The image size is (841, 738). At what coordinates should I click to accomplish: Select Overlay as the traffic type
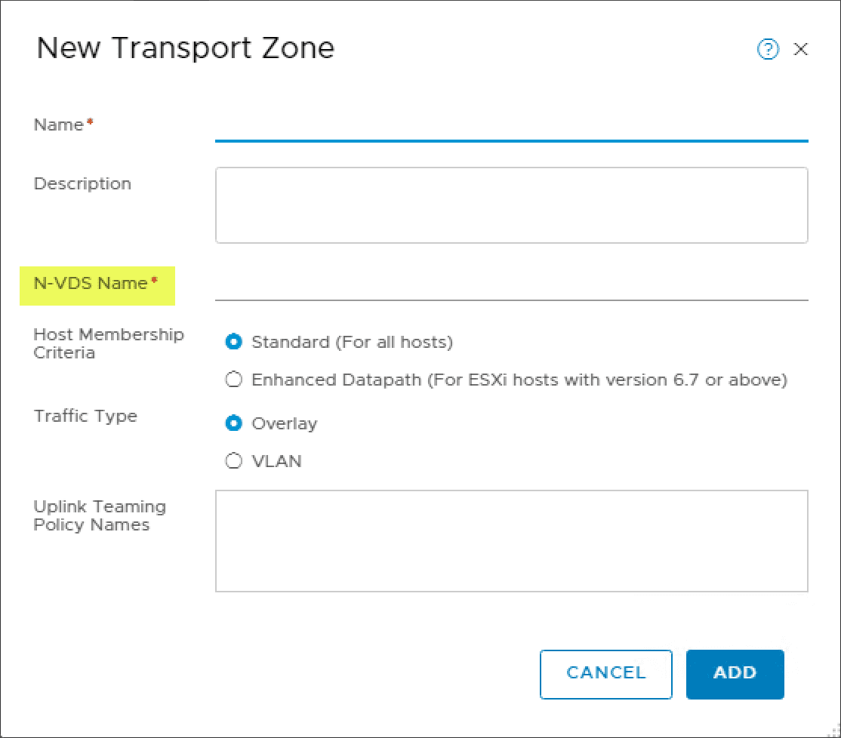(233, 423)
